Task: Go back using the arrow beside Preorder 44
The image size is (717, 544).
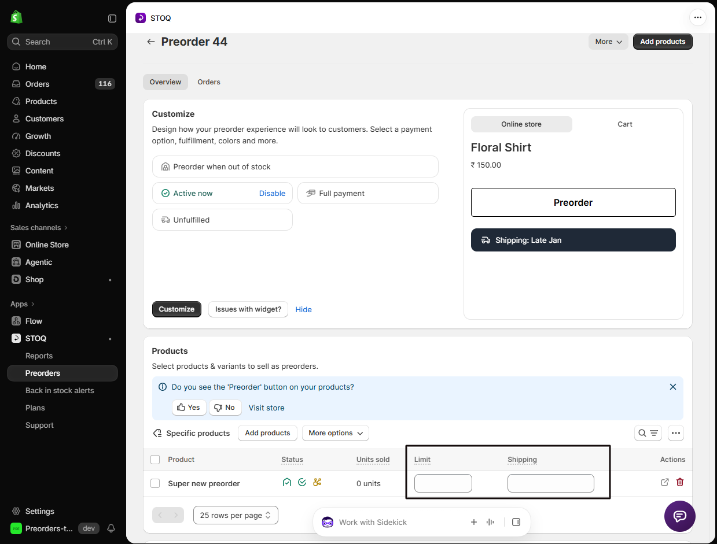Action: pos(151,42)
